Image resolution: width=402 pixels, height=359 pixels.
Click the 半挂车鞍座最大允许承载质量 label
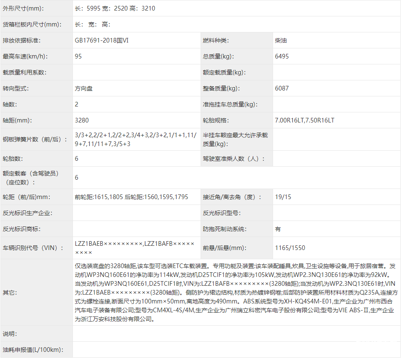pyautogui.click(x=235, y=139)
